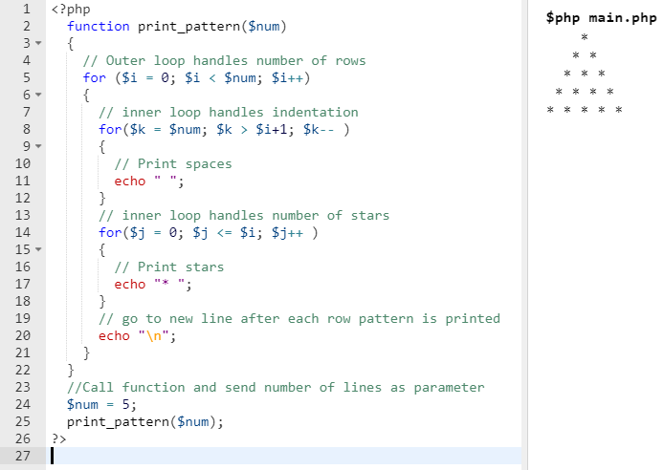664x470 pixels.
Task: Click '$num = 5;' on line 24
Action: pyautogui.click(x=101, y=404)
